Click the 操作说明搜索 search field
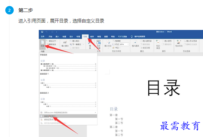This screenshot has height=137, width=203. [140, 37]
